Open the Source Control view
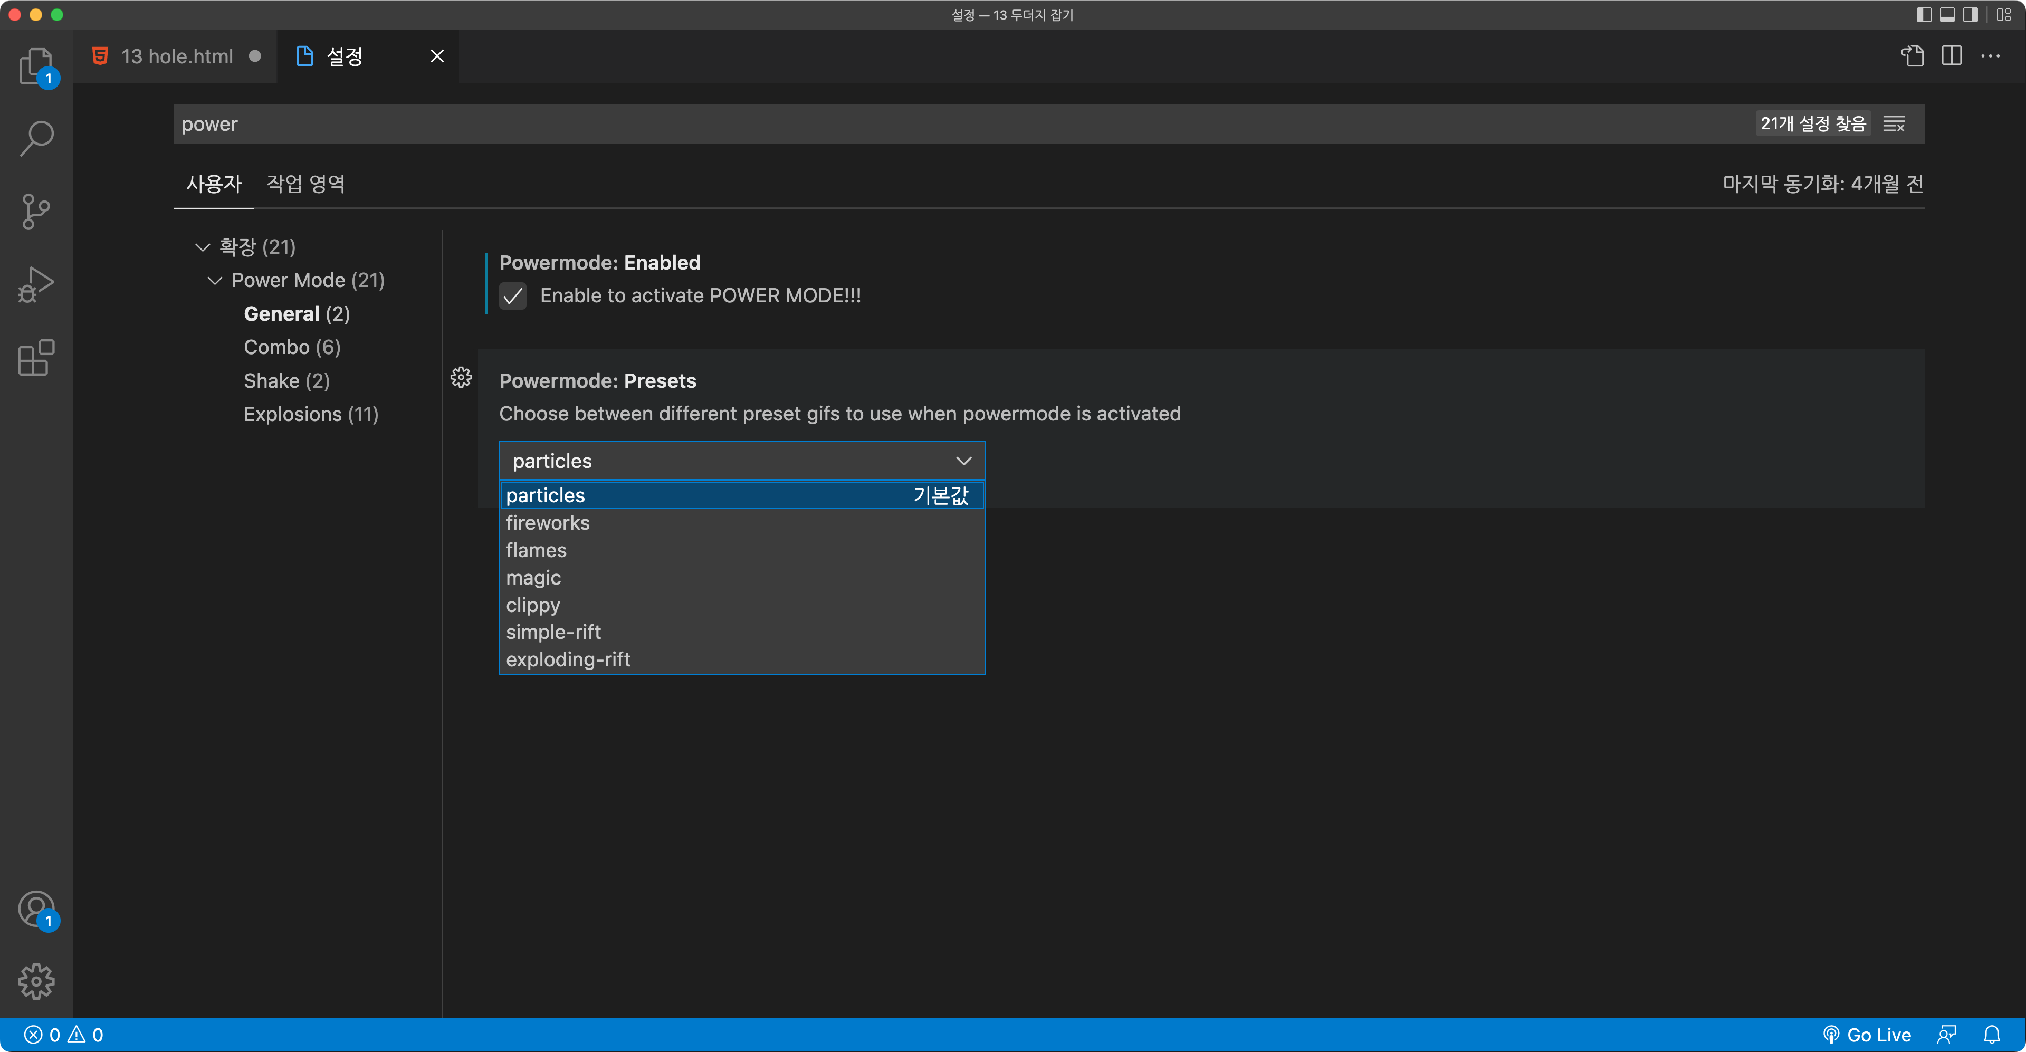Viewport: 2026px width, 1052px height. 36,211
